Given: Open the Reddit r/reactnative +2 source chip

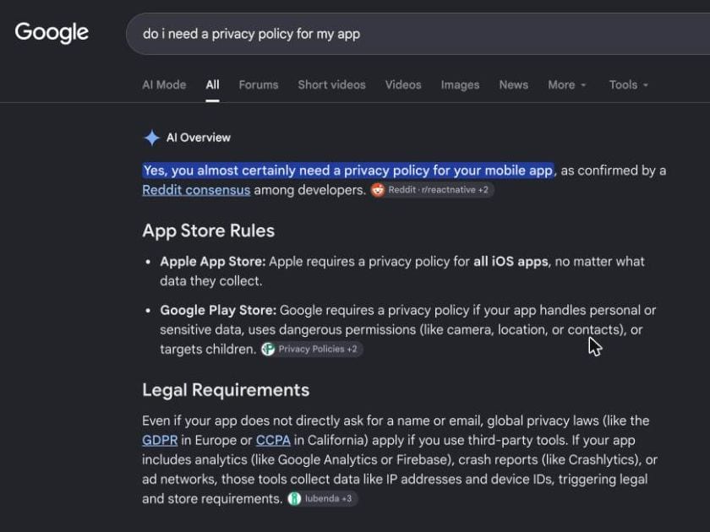Looking at the screenshot, I should click(x=432, y=190).
